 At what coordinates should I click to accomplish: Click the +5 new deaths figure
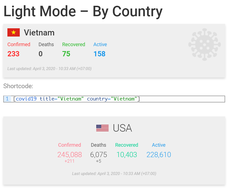pyautogui.click(x=98, y=161)
